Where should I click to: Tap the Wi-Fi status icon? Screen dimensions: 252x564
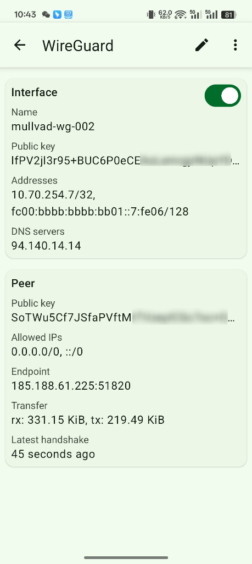pos(181,15)
